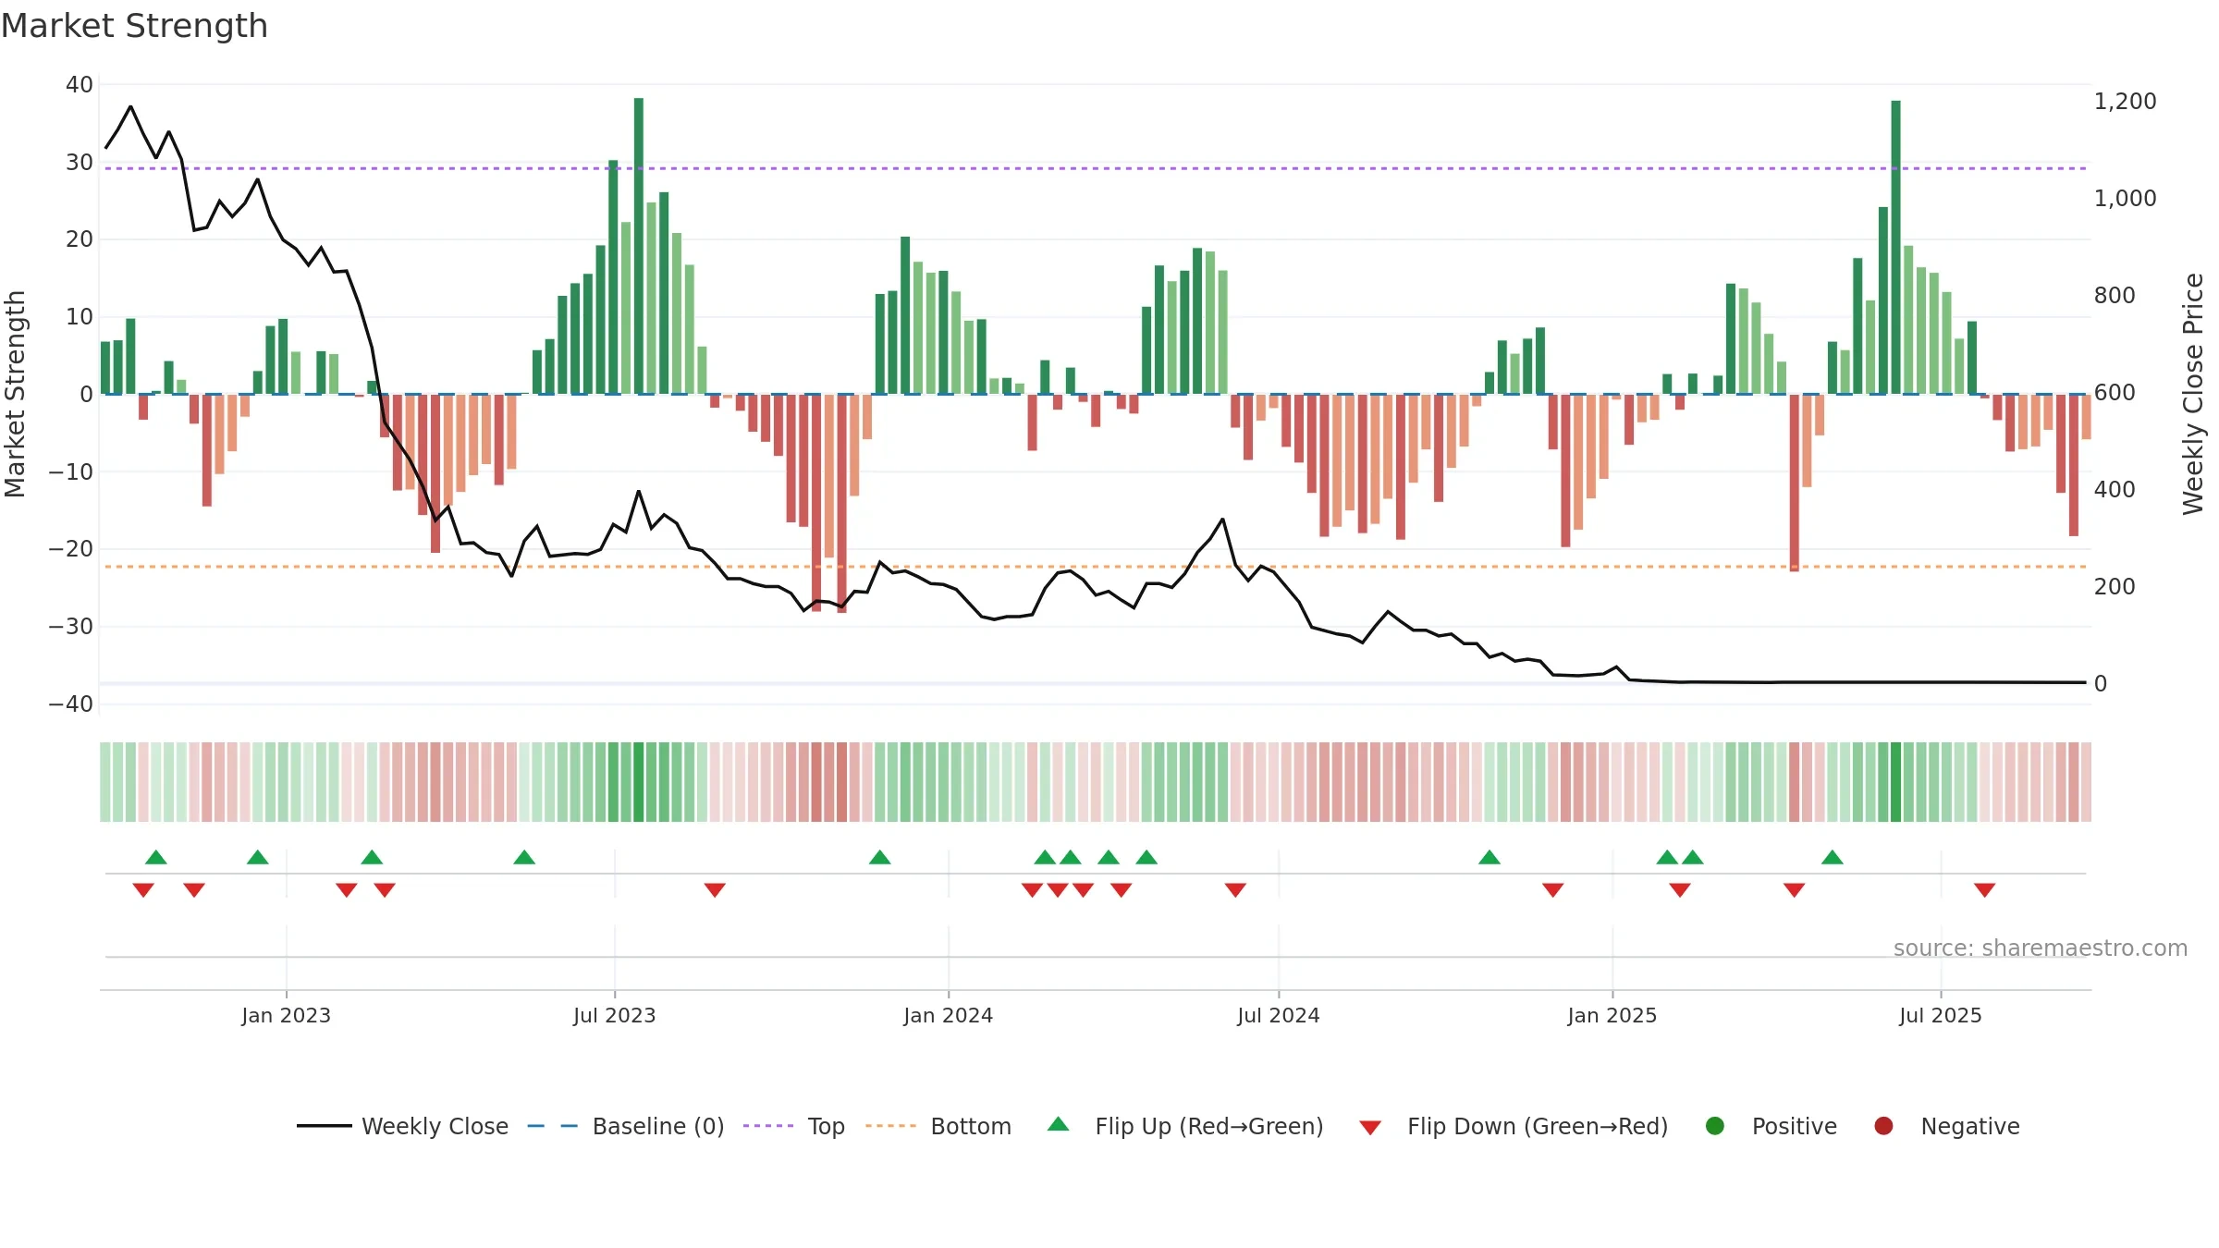
Task: Toggle the Positive legend entry
Action: [1771, 1126]
